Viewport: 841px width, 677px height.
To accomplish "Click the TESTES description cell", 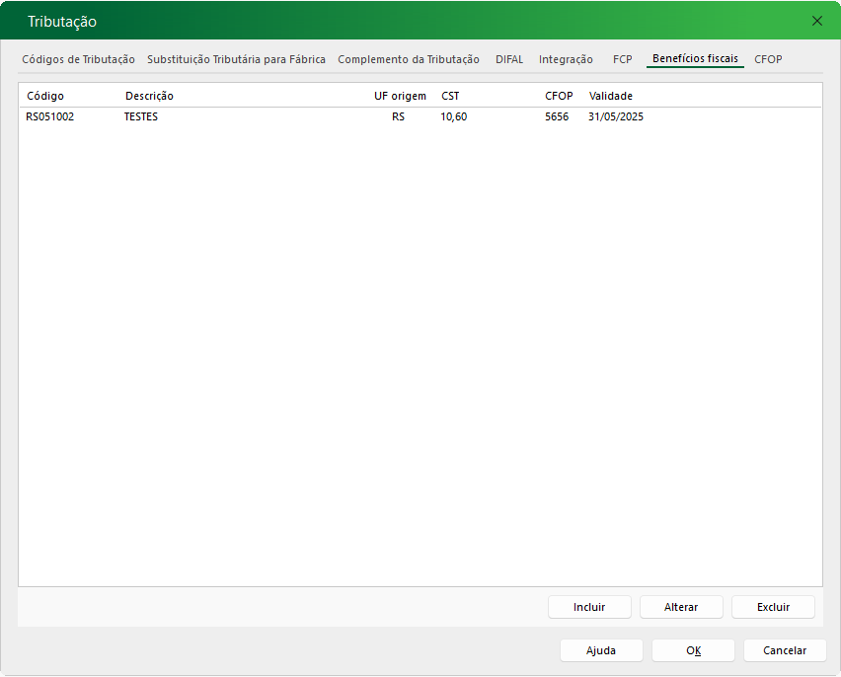I will point(141,116).
